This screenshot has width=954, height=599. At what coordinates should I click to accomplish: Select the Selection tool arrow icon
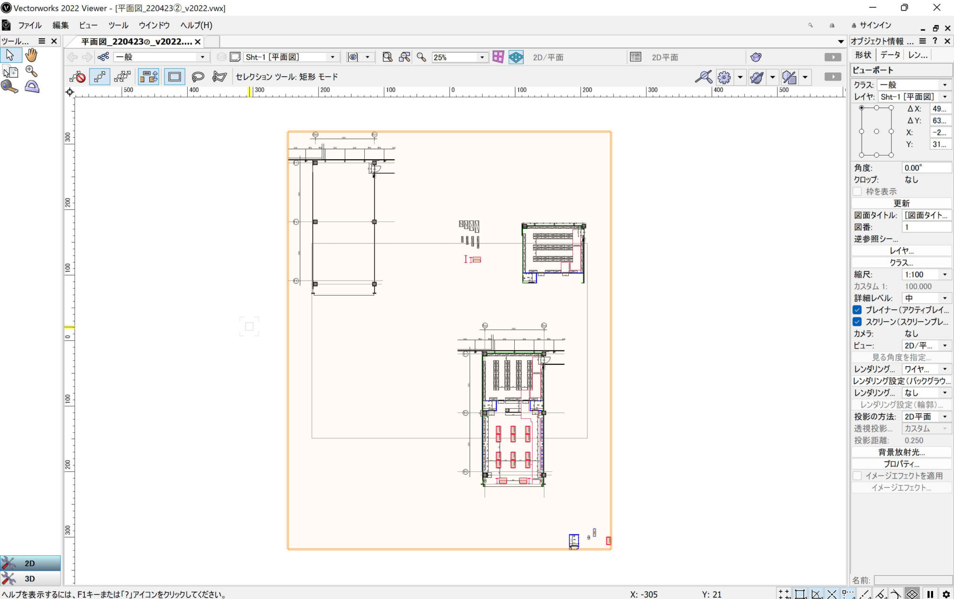tap(11, 54)
